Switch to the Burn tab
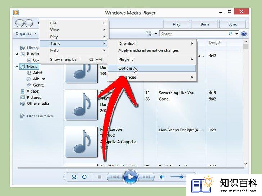Viewport: 262px width, 196px height. coord(204,24)
